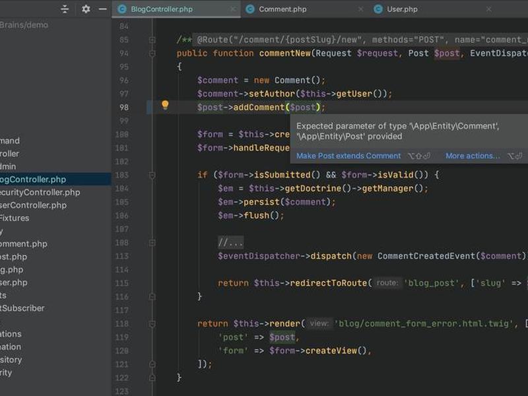This screenshot has height=396, width=528.
Task: Select the DataFixtures folder in project tree
Action: (x=15, y=218)
